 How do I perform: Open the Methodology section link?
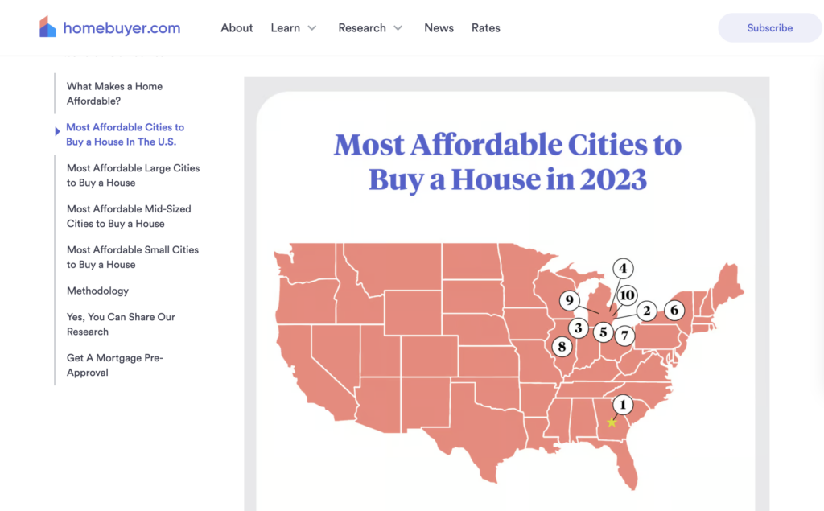click(97, 291)
